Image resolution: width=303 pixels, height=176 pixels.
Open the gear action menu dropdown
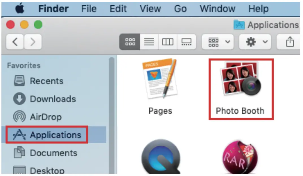[255, 42]
